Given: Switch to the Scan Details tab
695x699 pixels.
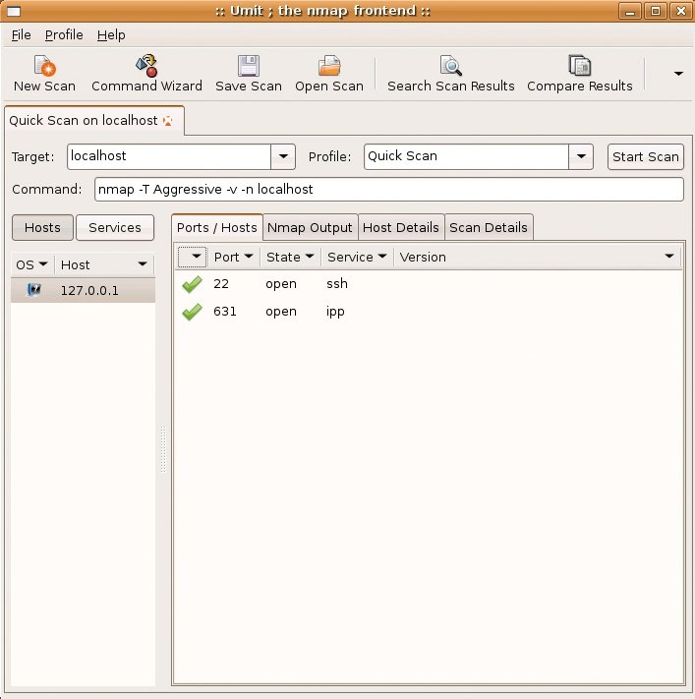Looking at the screenshot, I should point(489,228).
